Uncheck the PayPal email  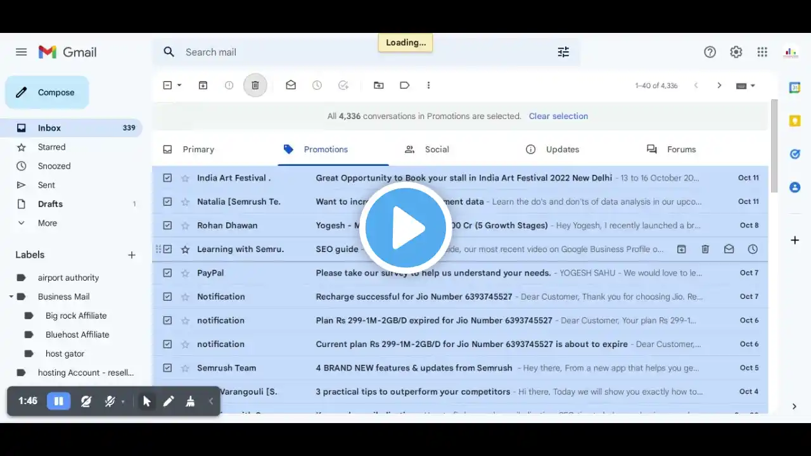[167, 273]
